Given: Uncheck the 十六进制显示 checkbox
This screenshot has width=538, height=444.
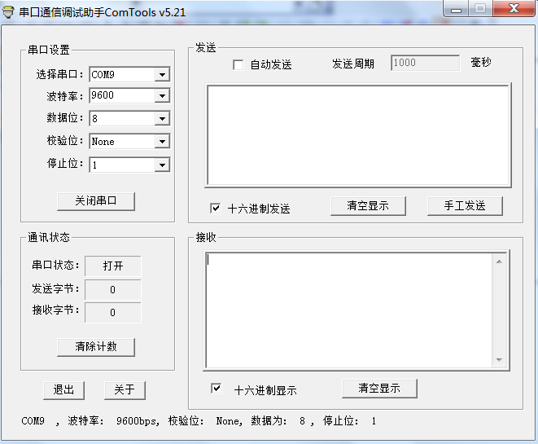Looking at the screenshot, I should (216, 389).
